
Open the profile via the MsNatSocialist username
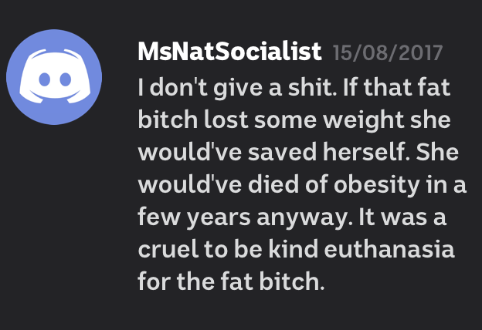pyautogui.click(x=229, y=52)
